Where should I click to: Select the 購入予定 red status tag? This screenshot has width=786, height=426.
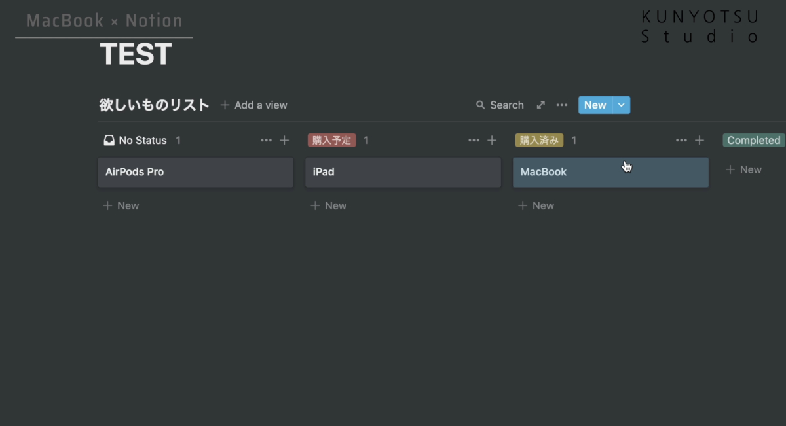point(331,140)
